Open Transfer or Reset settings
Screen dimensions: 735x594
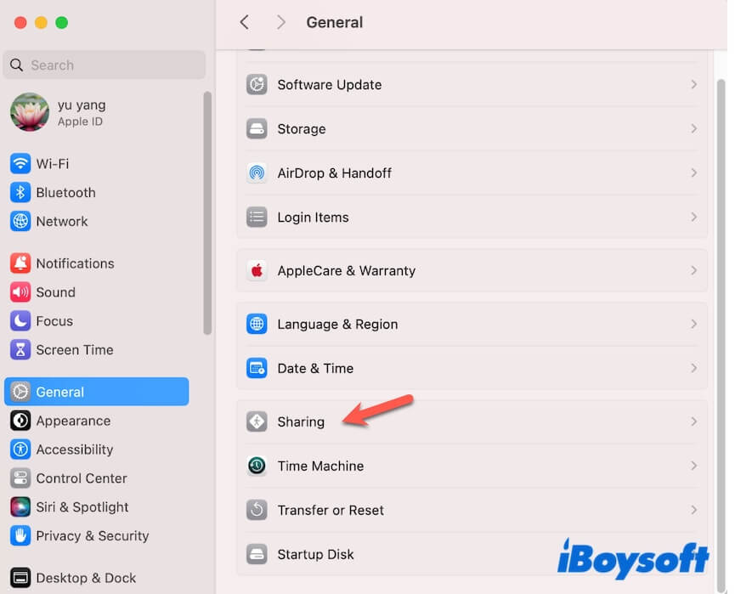(x=331, y=510)
